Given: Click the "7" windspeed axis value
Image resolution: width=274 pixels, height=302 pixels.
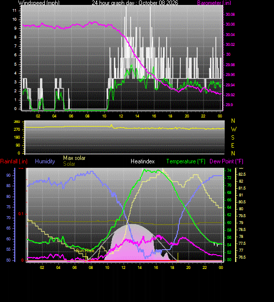Looking at the screenshot, I should click(15, 46).
